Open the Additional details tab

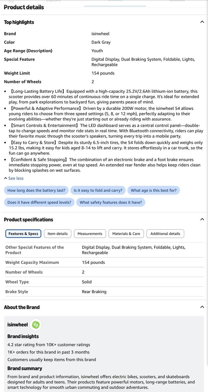(x=165, y=234)
